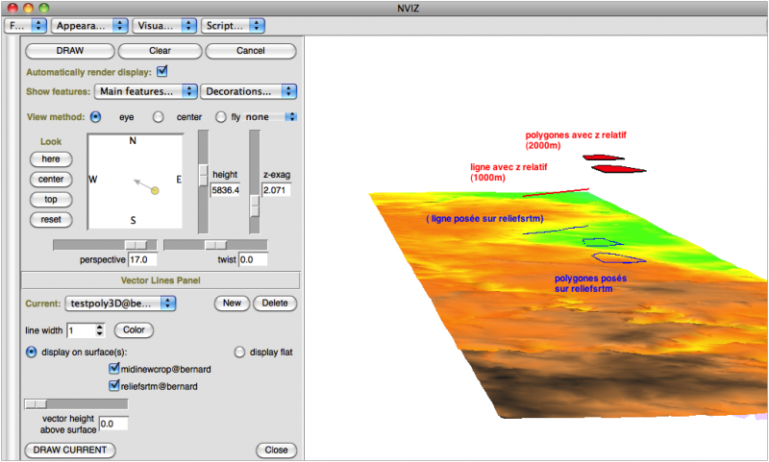Expand the Decorations dropdown

click(x=248, y=91)
